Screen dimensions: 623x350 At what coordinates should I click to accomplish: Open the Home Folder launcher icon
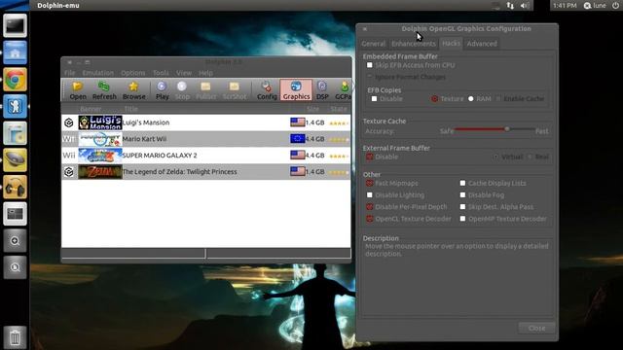[x=16, y=52]
